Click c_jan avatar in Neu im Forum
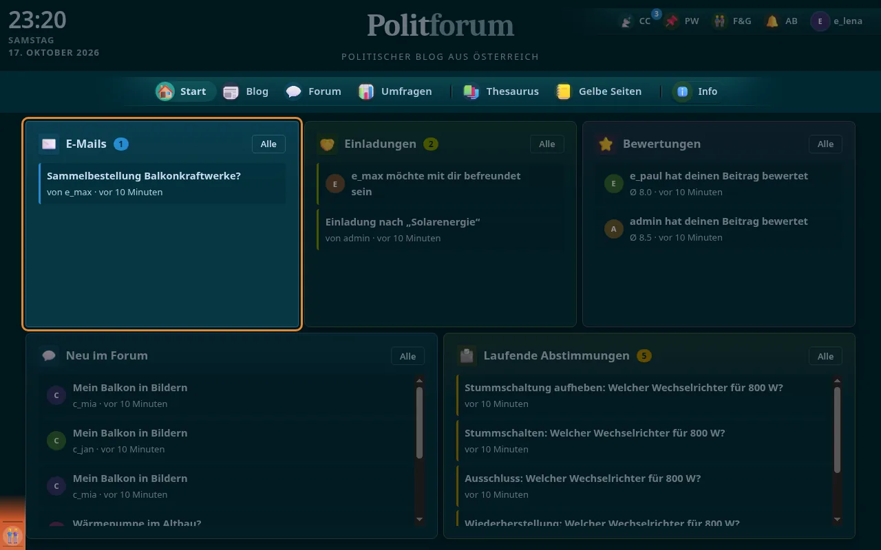Screen dimensions: 881x550 pos(56,441)
